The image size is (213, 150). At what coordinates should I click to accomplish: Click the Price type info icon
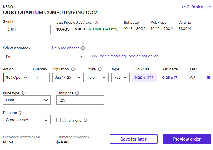23,93
